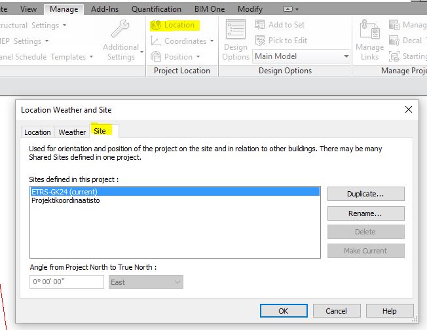Click the Manage Images icon
The image size is (427, 330).
coord(394,25)
